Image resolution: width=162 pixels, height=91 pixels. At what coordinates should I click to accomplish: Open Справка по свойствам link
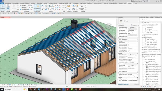(x=123, y=84)
